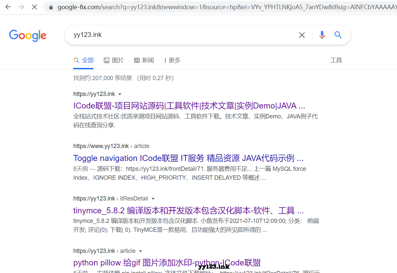Open the Toggle navigation ICode联盟 result
This screenshot has width=397, height=273.
pyautogui.click(x=188, y=158)
